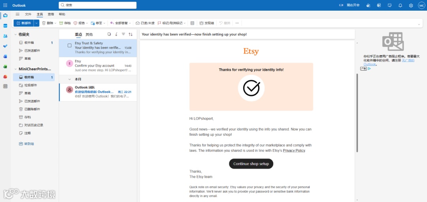This screenshot has height=202, width=427.
Task: Open 收件箱 under 收藏夹 favorites
Action: coord(34,43)
